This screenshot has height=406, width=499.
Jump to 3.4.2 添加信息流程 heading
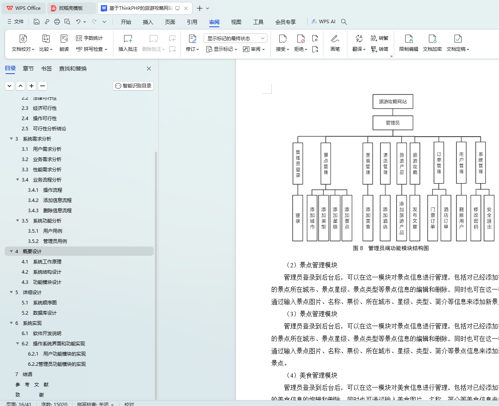click(x=50, y=200)
